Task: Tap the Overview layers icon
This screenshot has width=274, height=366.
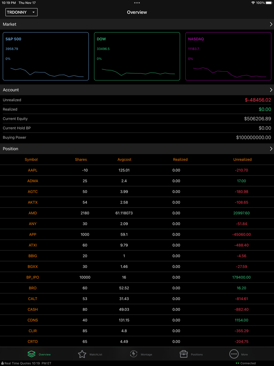Action: (32, 354)
